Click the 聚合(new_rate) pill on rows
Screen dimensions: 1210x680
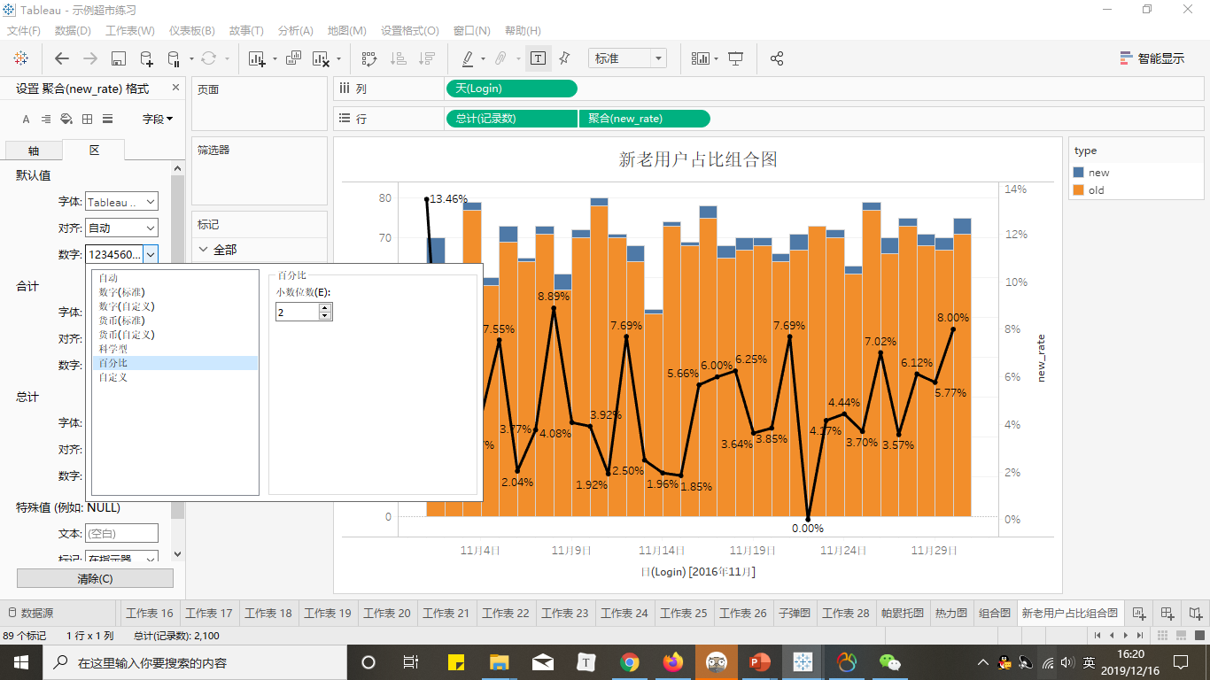[x=645, y=119]
